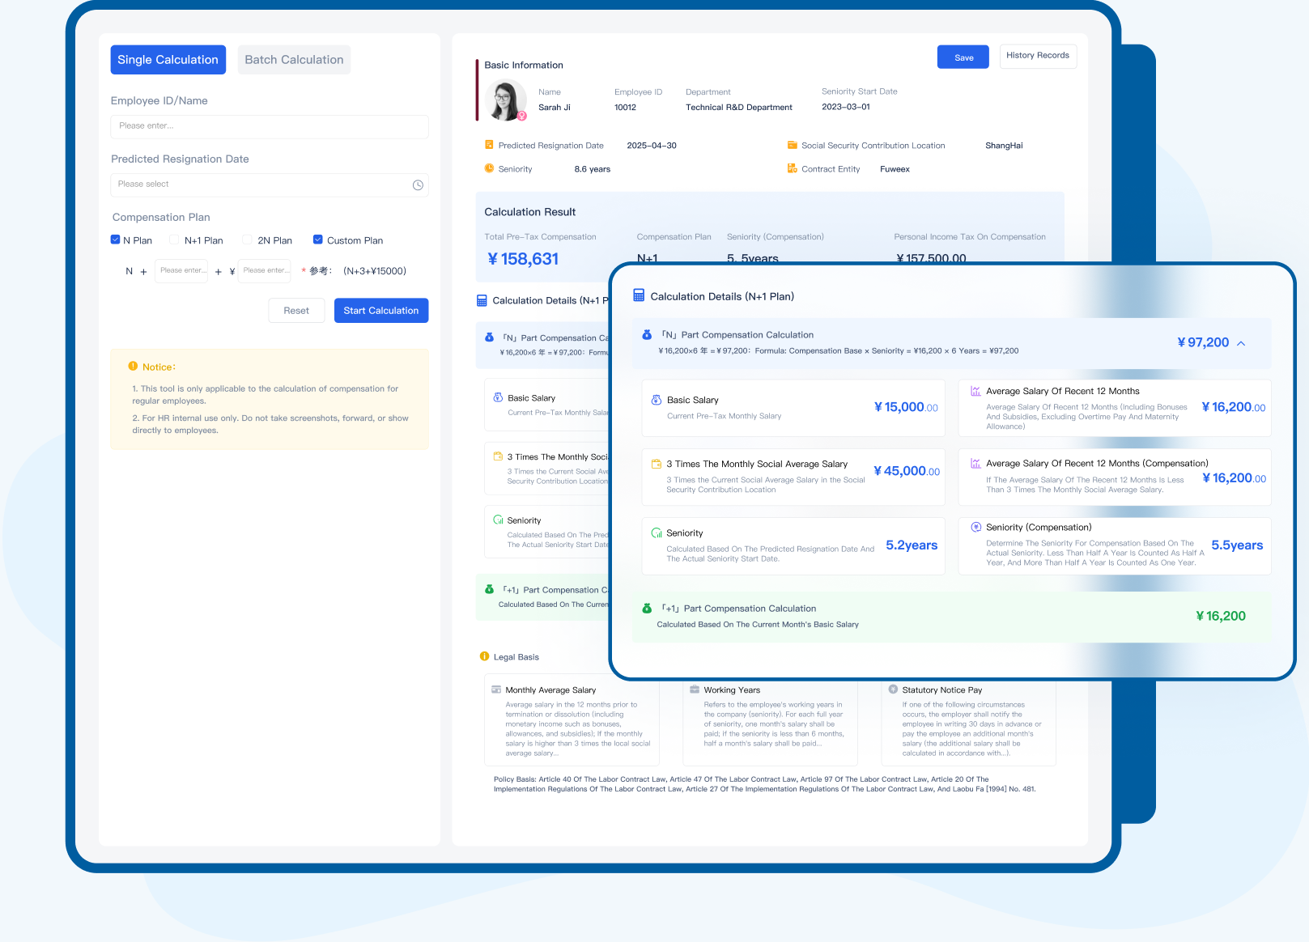Click the Employee ID/Name input field

tap(269, 126)
